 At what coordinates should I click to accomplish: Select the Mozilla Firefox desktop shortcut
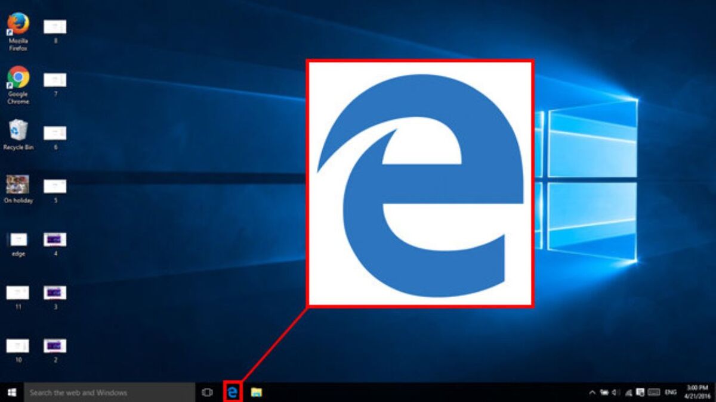(x=18, y=32)
